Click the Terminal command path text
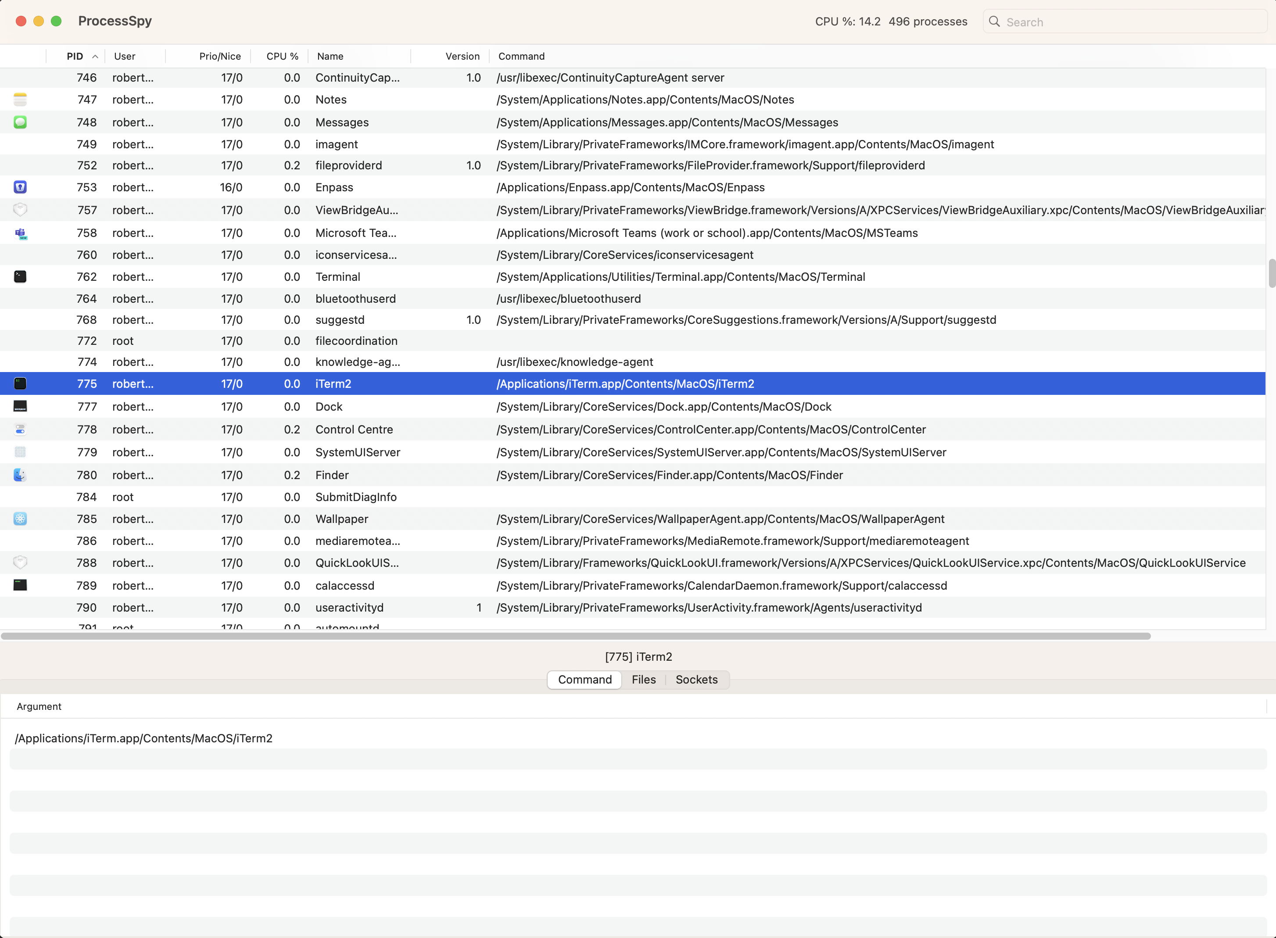The height and width of the screenshot is (938, 1276). pyautogui.click(x=681, y=277)
